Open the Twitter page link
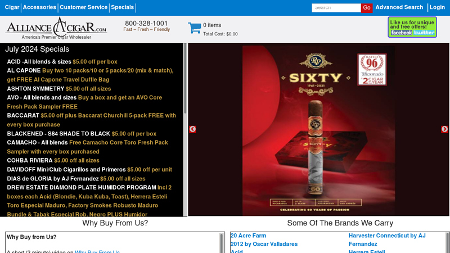The width and height of the screenshot is (450, 253). coord(424,33)
